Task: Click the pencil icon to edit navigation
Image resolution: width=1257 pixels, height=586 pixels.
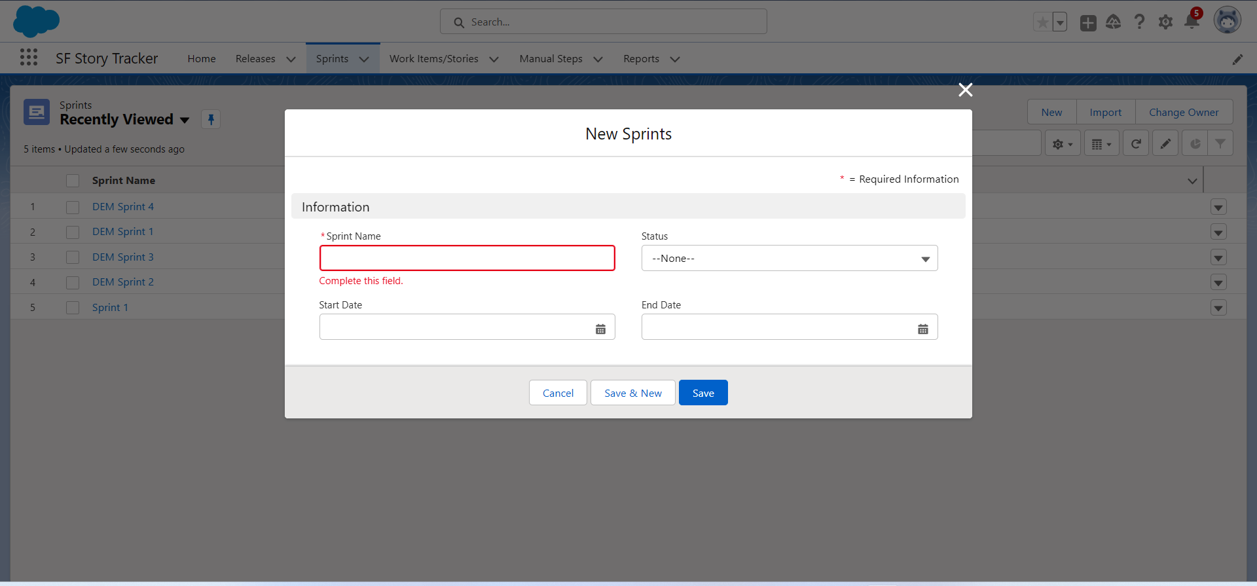Action: 1237,59
